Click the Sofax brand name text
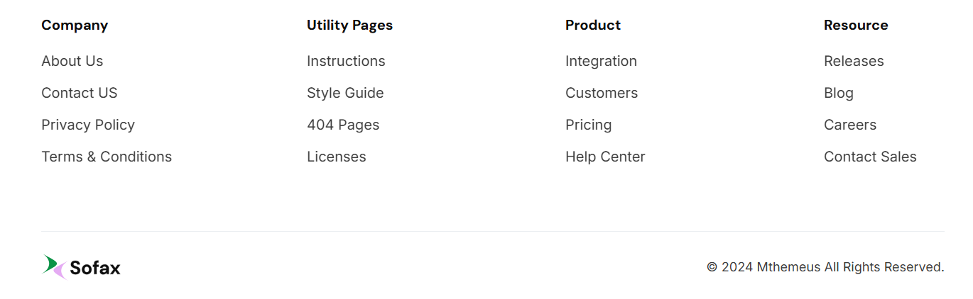Viewport: 973px width, 299px height. 95,268
